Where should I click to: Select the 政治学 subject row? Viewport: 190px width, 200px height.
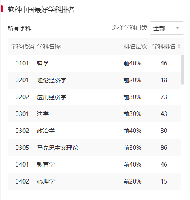(94, 131)
